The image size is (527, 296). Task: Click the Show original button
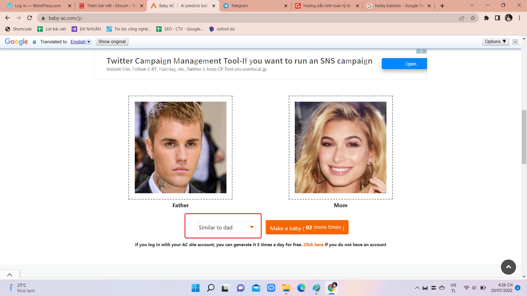[x=112, y=42]
